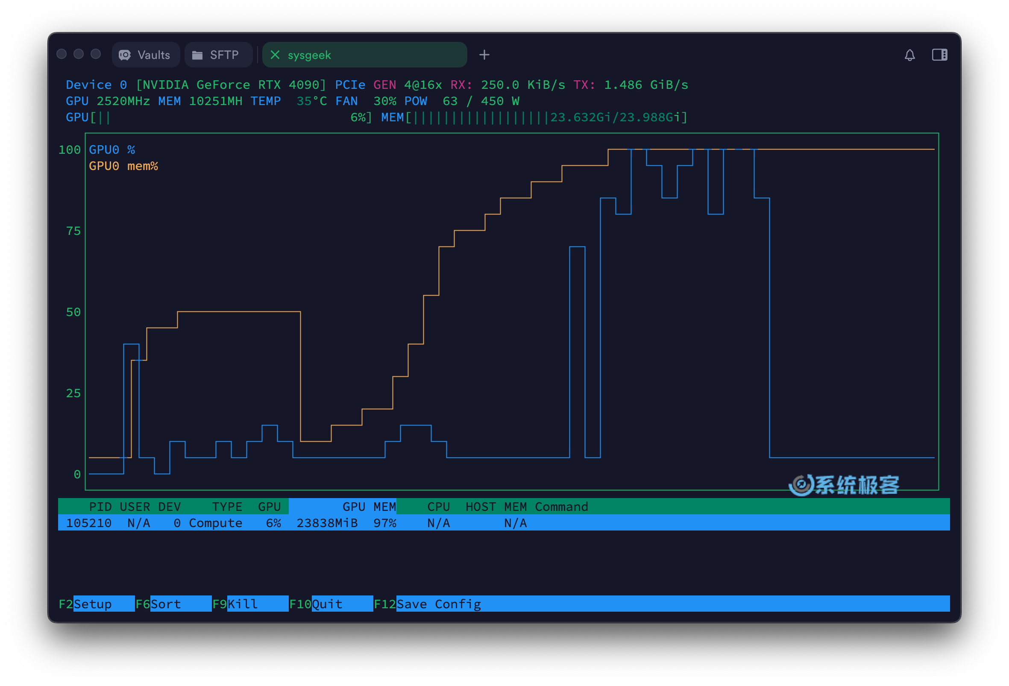The width and height of the screenshot is (1009, 686).
Task: Click the CPU column header
Action: [x=438, y=506]
